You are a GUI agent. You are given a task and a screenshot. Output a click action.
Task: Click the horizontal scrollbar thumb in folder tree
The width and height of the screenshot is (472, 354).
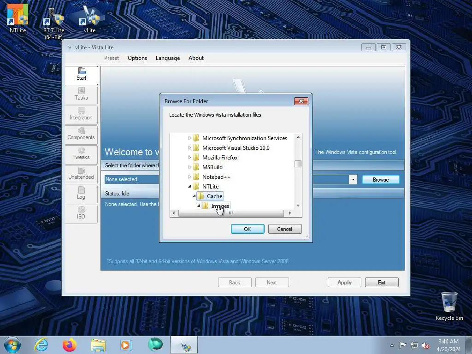pos(231,213)
